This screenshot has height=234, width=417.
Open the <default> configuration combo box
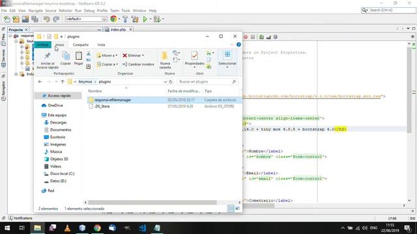[x=85, y=19]
